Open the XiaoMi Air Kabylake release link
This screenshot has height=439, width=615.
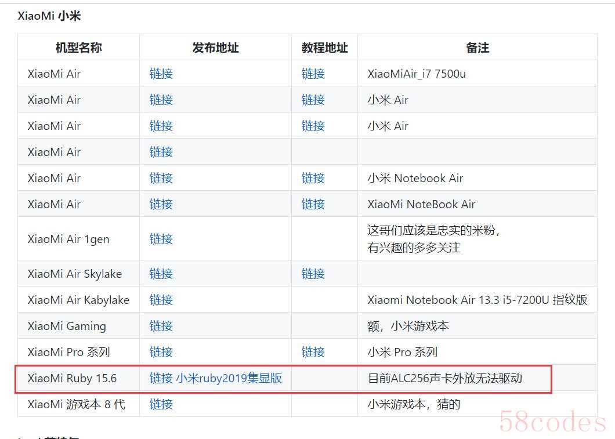pyautogui.click(x=161, y=300)
